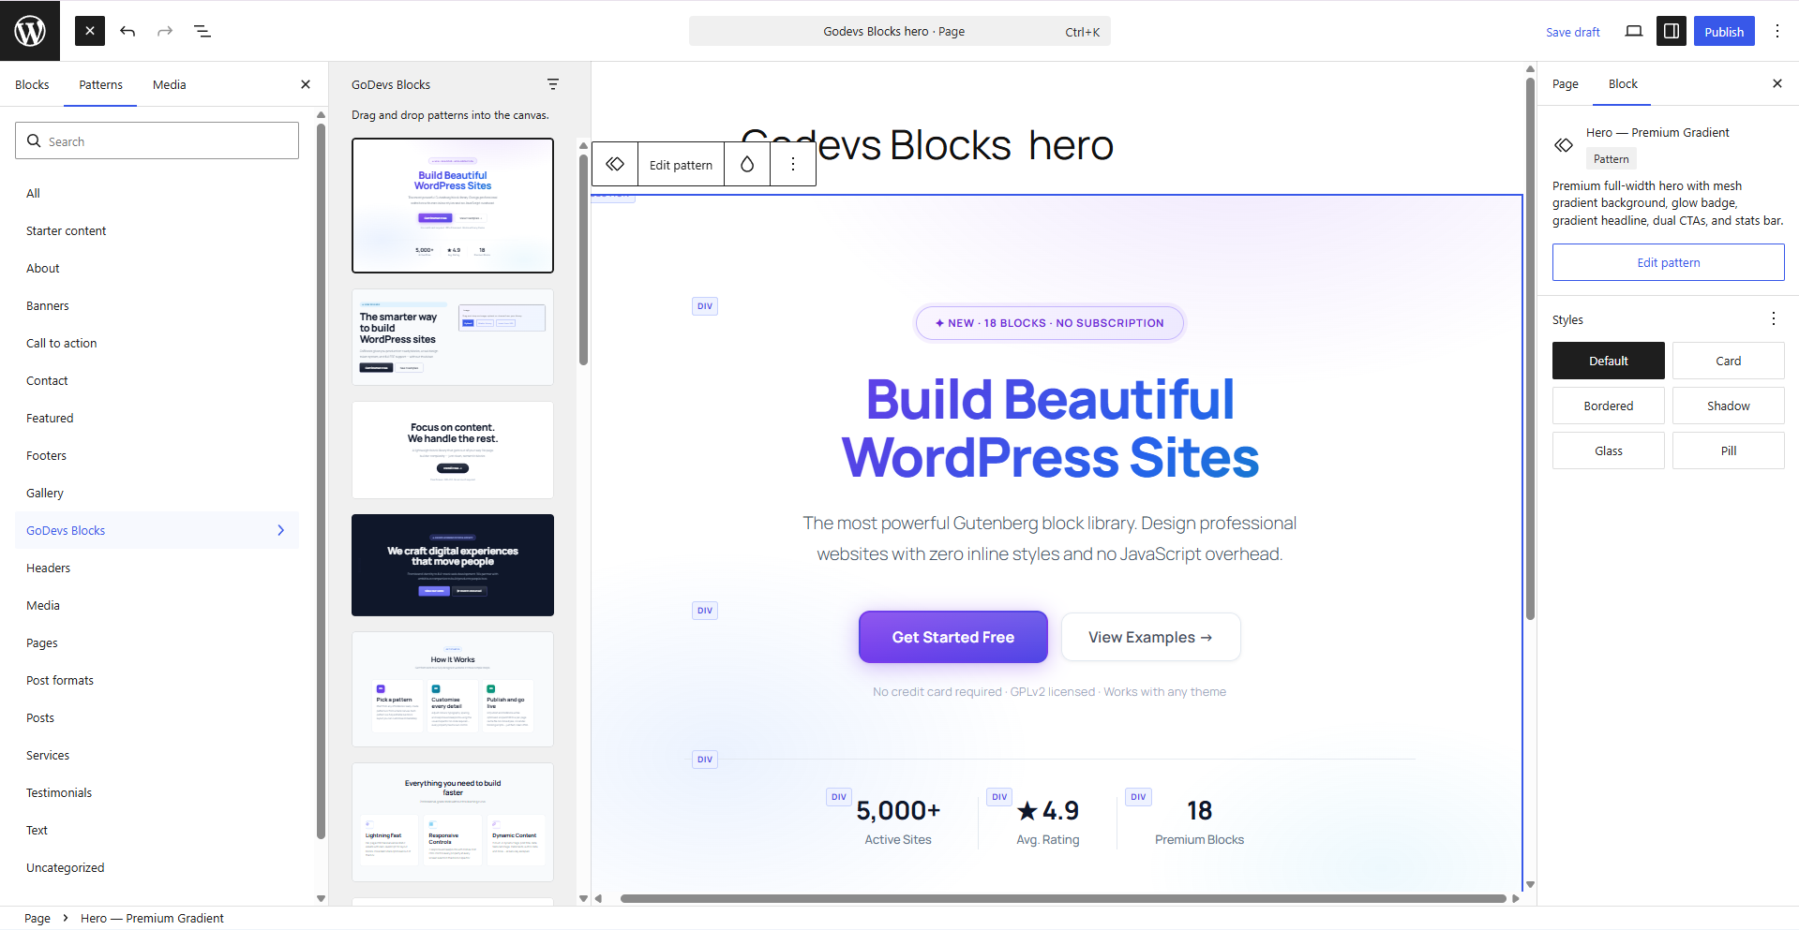1799x930 pixels.
Task: Open the Services pattern category
Action: (157, 755)
